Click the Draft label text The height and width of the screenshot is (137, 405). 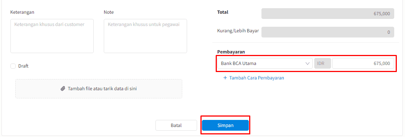click(x=23, y=66)
